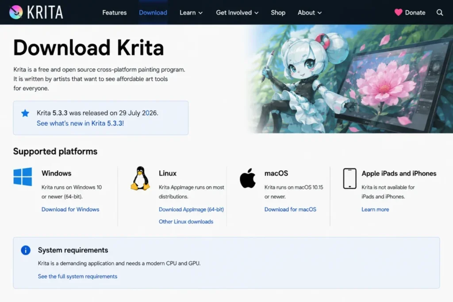Click the blue star release icon

tap(25, 113)
